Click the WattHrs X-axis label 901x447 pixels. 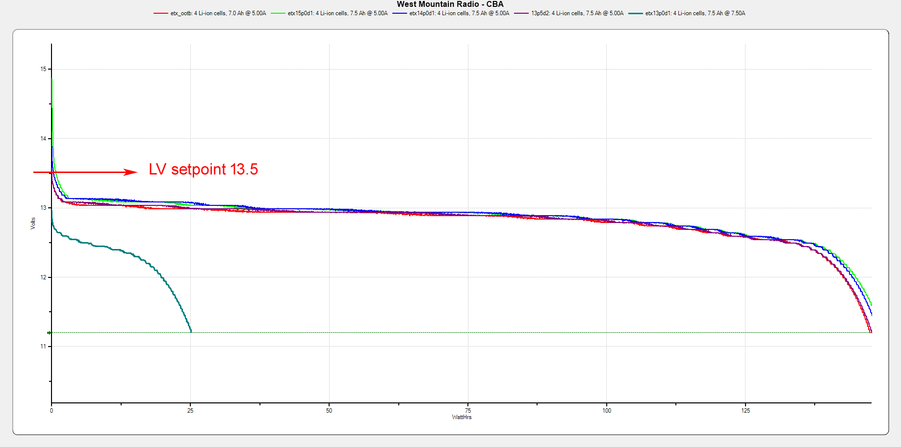462,418
